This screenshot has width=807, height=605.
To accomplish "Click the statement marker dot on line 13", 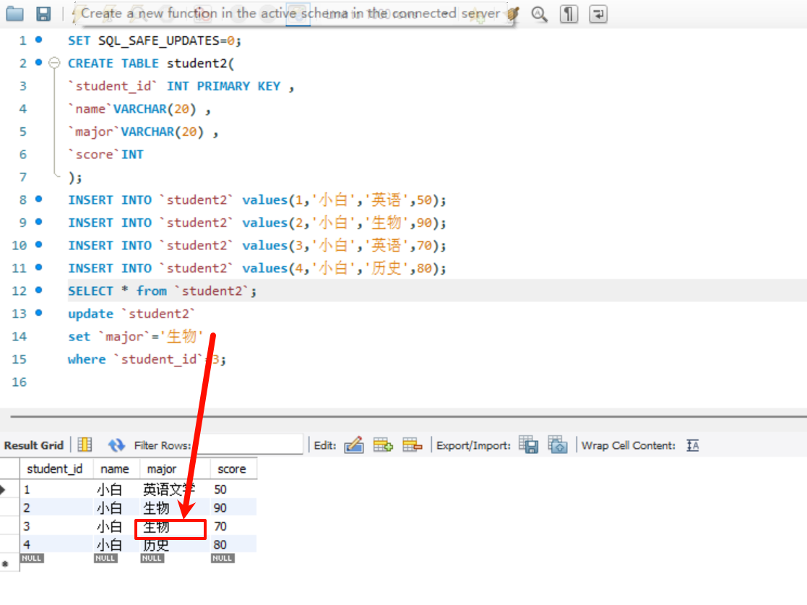I will tap(38, 312).
